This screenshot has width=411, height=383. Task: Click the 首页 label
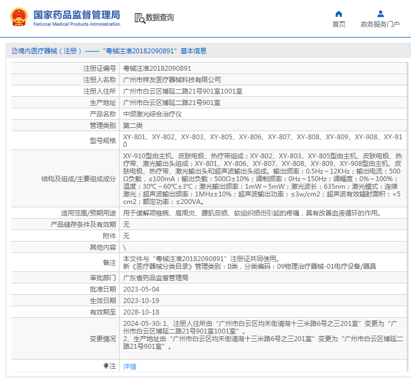(339, 24)
